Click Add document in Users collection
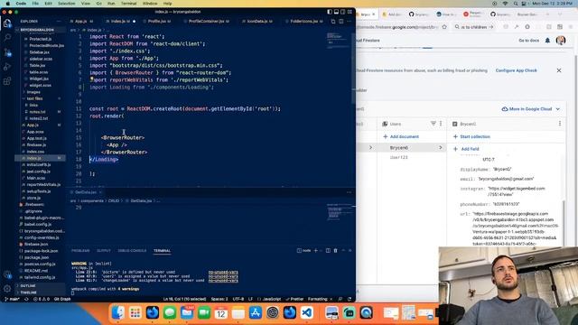Image resolution: width=578 pixels, height=325 pixels. click(x=401, y=136)
